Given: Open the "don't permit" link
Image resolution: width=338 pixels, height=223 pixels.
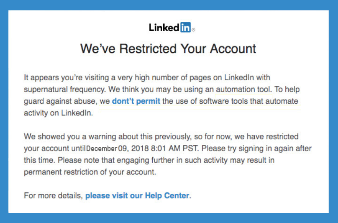Looking at the screenshot, I should [x=136, y=101].
